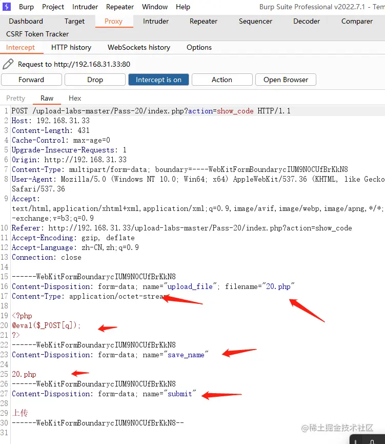Open the CSRF Token Tracker tab
385x444 pixels.
37,34
